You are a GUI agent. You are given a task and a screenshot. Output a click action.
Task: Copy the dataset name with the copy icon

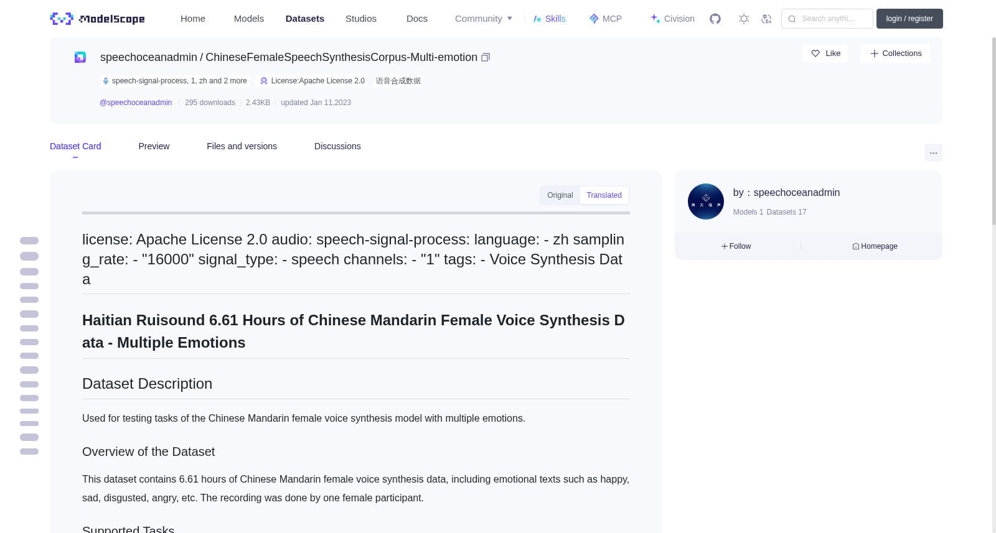coord(486,57)
